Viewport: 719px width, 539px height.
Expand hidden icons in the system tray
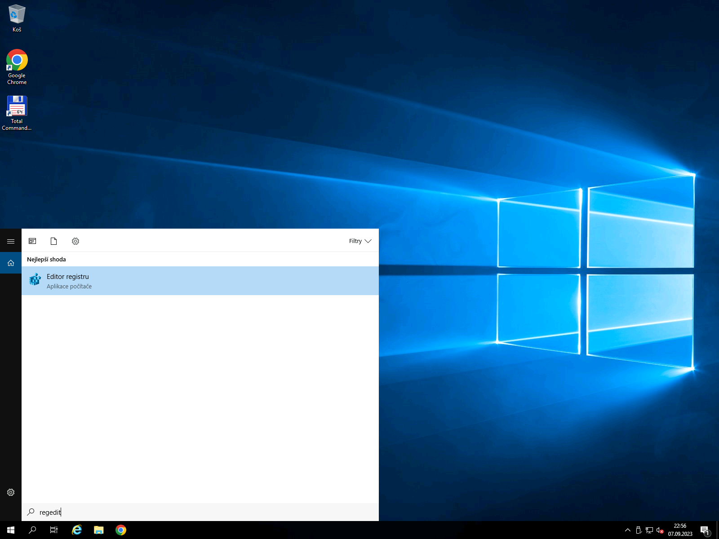pyautogui.click(x=627, y=530)
